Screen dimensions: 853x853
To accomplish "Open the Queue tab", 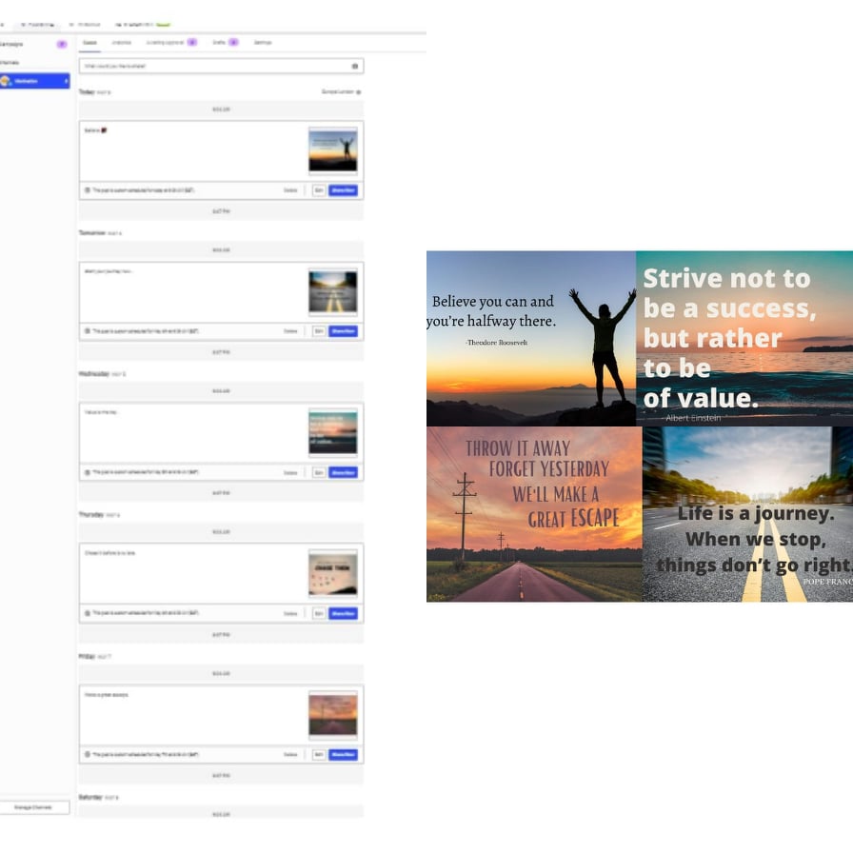I will point(89,43).
